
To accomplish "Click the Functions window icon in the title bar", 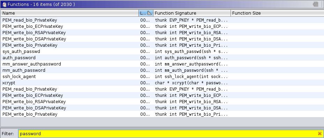I will coord(5,4).
